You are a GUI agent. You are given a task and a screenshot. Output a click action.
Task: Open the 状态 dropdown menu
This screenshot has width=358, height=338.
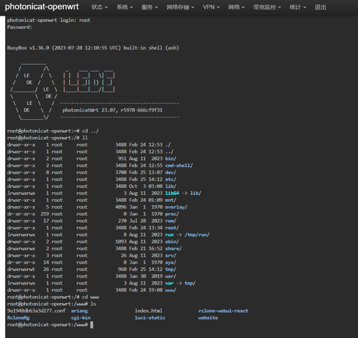pos(99,7)
